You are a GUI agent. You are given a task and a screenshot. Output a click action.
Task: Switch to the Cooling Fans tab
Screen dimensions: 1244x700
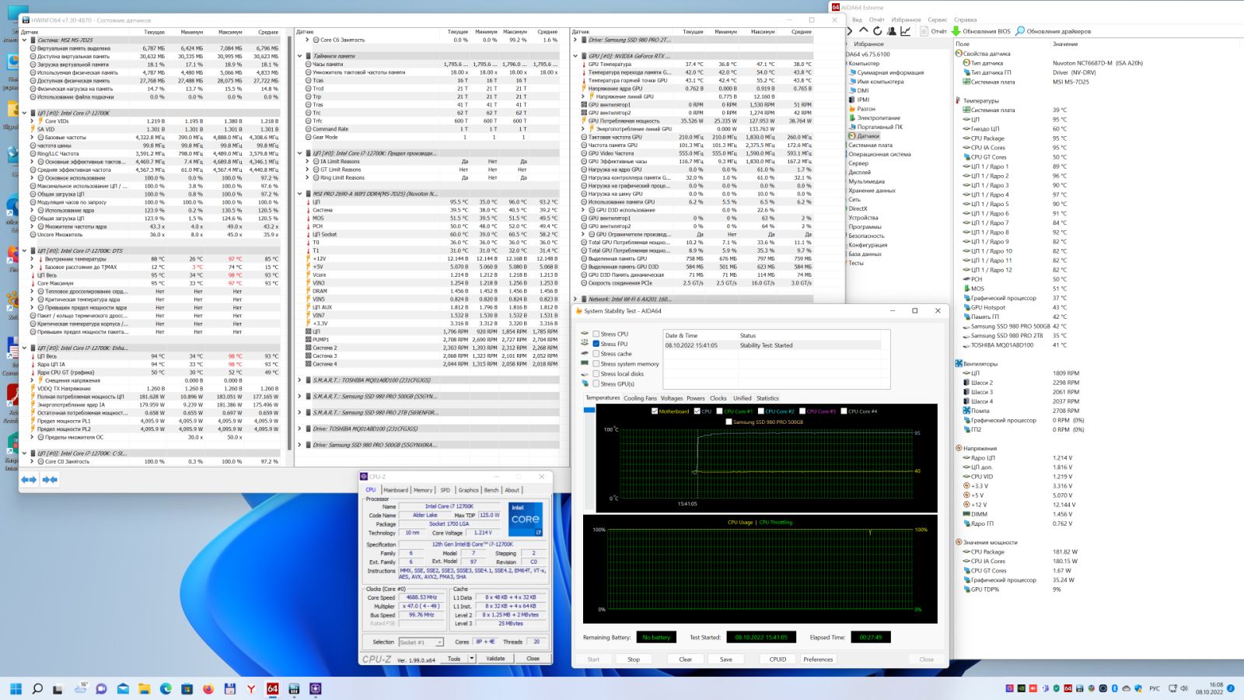(x=640, y=398)
